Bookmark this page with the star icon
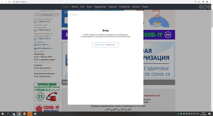The image size is (213, 116). tap(199, 2)
